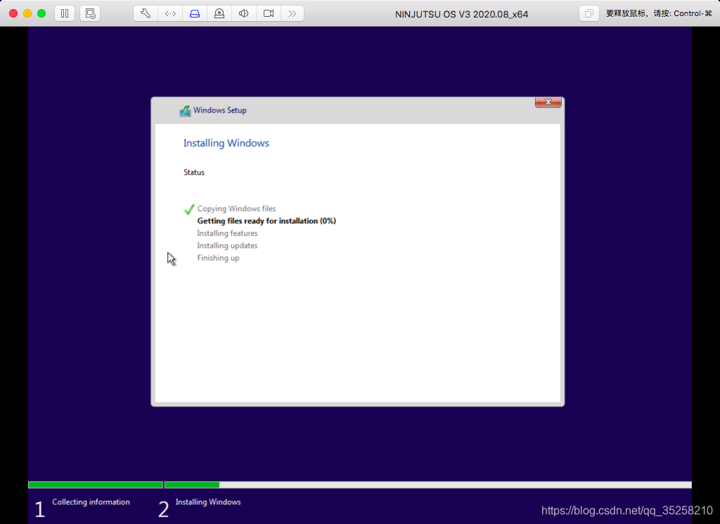Click the macOS green fullscreen button

pos(41,13)
